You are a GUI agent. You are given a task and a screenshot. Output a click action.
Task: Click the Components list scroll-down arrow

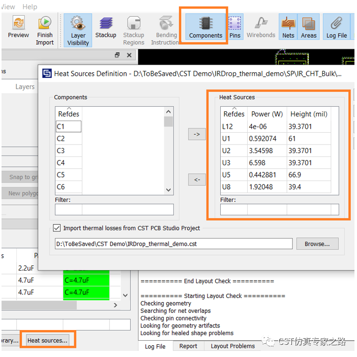pyautogui.click(x=168, y=190)
